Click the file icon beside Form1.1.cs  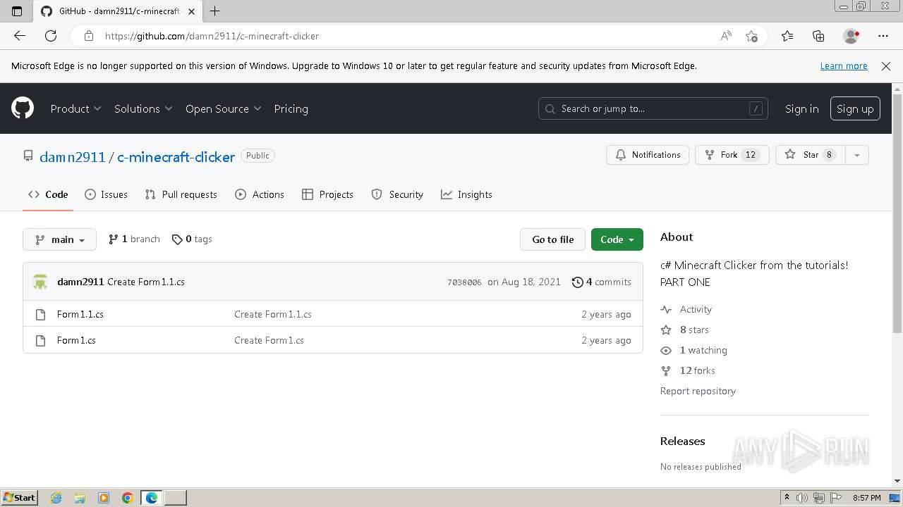tap(41, 314)
